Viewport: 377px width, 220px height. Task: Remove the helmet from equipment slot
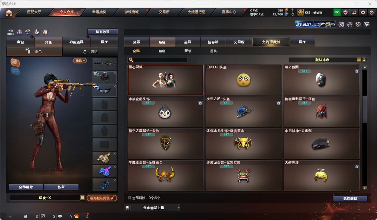tap(115, 73)
